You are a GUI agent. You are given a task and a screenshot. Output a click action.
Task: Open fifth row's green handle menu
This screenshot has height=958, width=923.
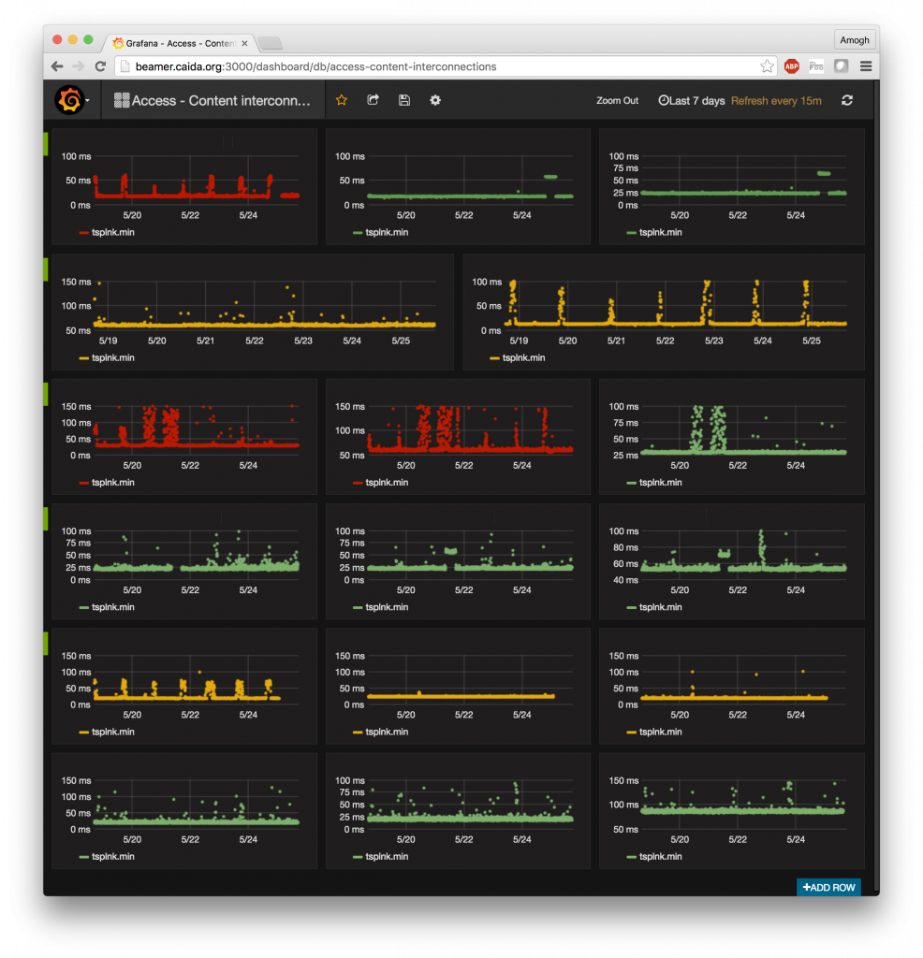pos(46,644)
